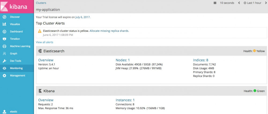Click the Clusters breadcrumb link

click(x=41, y=3)
